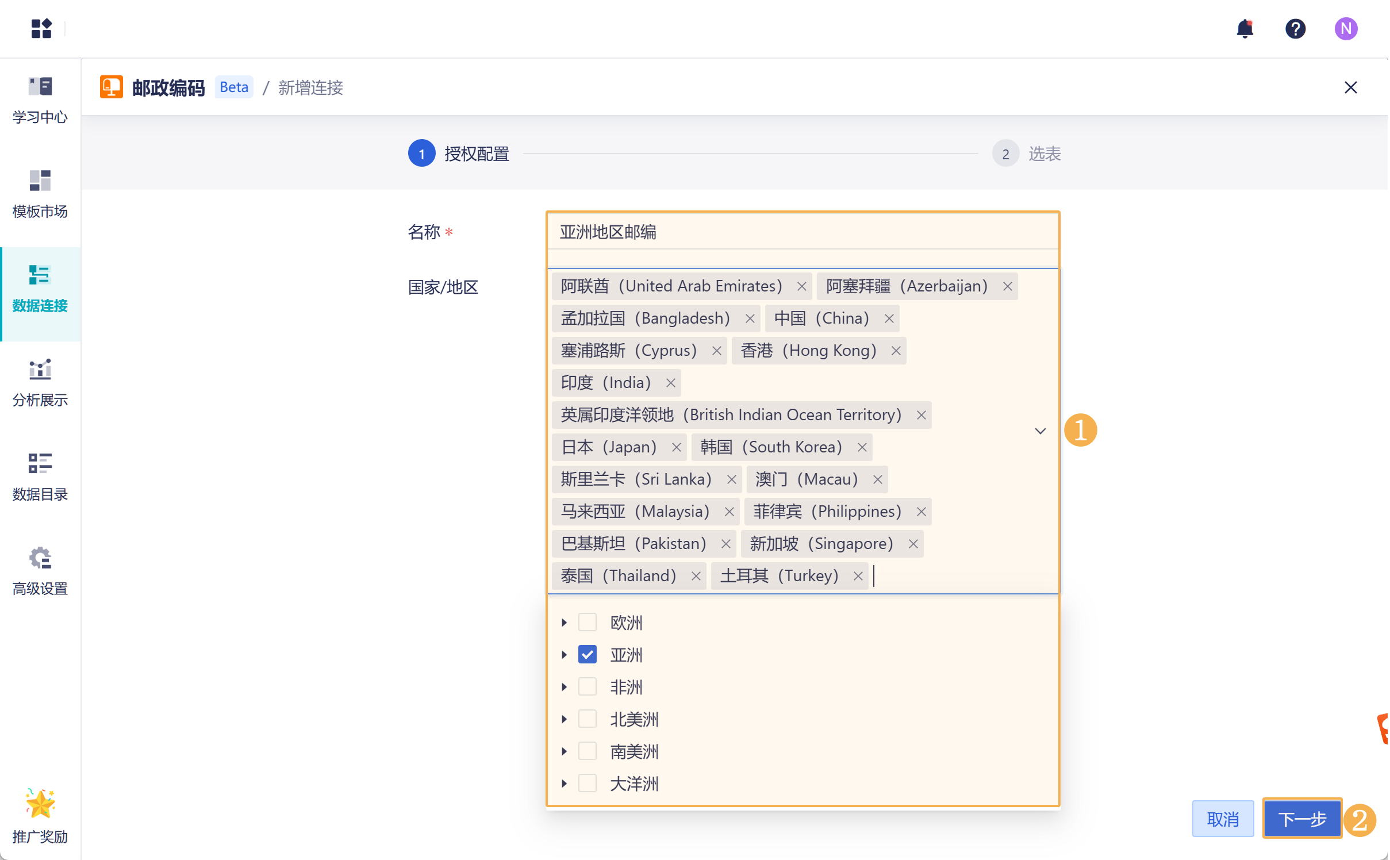
Task: Remove the 中国 (China) tag
Action: pos(889,318)
